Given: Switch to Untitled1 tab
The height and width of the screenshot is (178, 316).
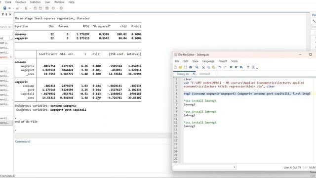Looking at the screenshot, I should tap(204, 74).
